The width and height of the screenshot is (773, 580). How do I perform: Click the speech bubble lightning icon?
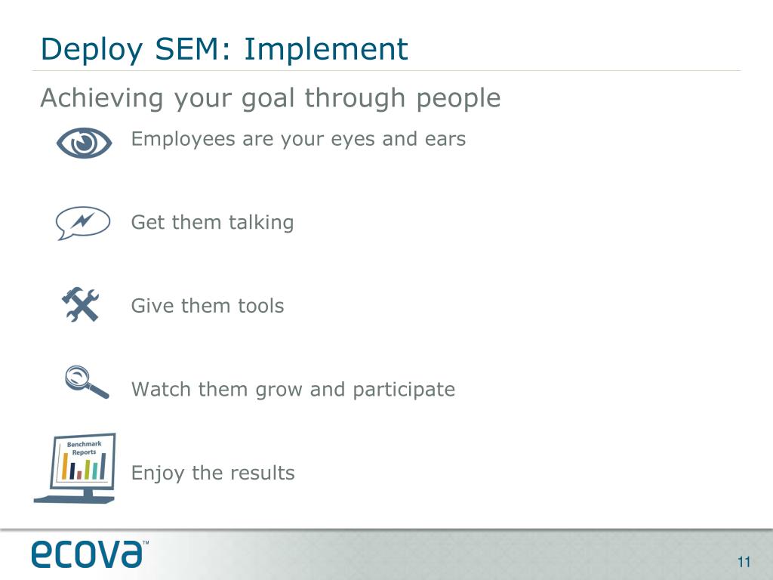coord(83,224)
